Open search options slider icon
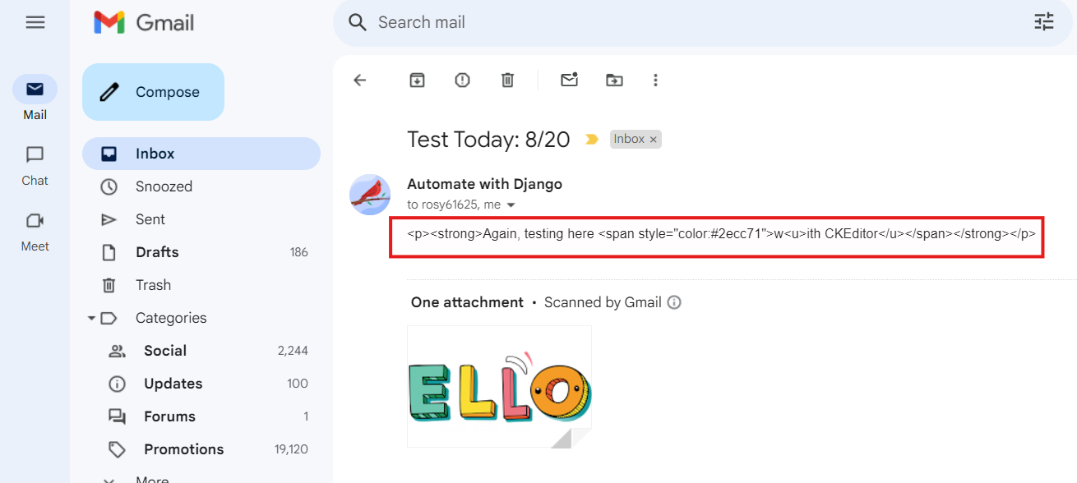Image resolution: width=1077 pixels, height=483 pixels. pos(1044,22)
